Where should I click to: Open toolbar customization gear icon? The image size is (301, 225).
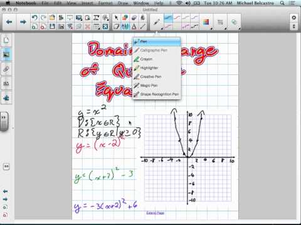(x=293, y=17)
